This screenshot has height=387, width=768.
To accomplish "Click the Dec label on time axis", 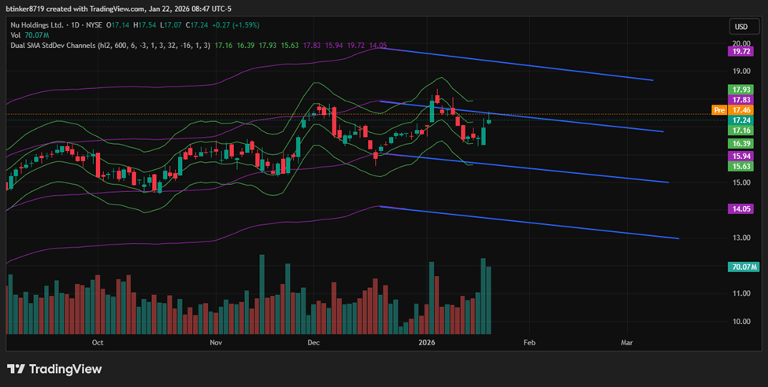I will tap(314, 343).
